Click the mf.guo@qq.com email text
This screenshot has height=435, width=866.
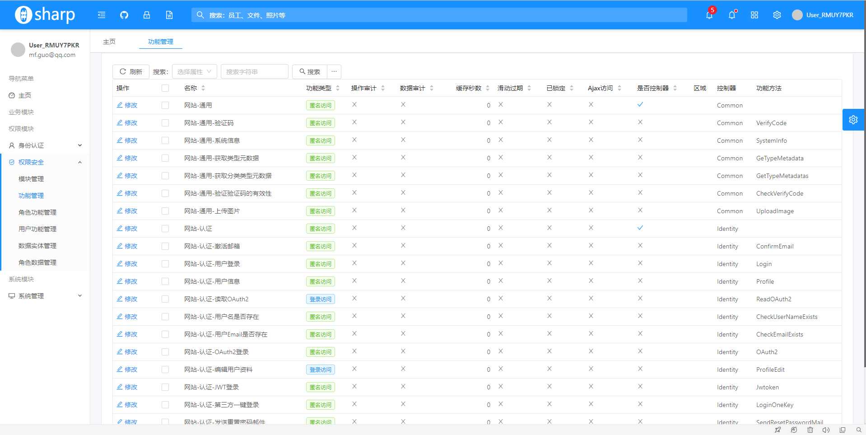(52, 55)
